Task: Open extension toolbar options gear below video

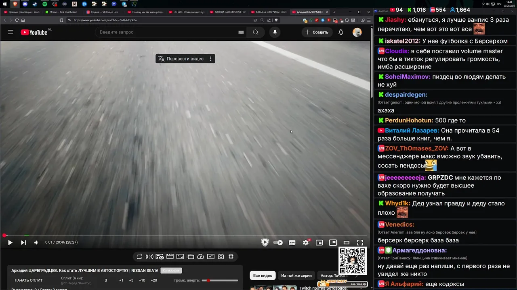Action: (231, 257)
